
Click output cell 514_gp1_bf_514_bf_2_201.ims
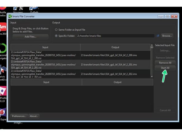click(x=115, y=65)
